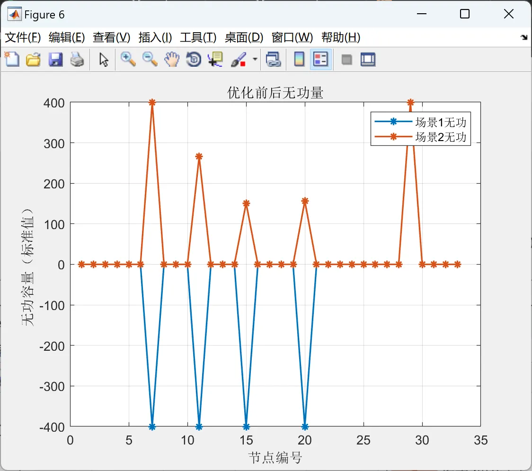
Task: Open the 窗口(W) menu
Action: point(292,37)
